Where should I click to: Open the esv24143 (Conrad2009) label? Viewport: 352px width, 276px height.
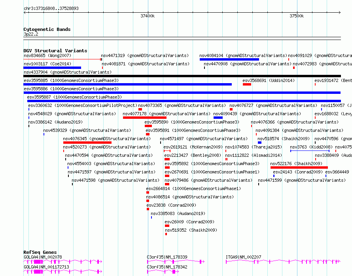(x=298, y=172)
